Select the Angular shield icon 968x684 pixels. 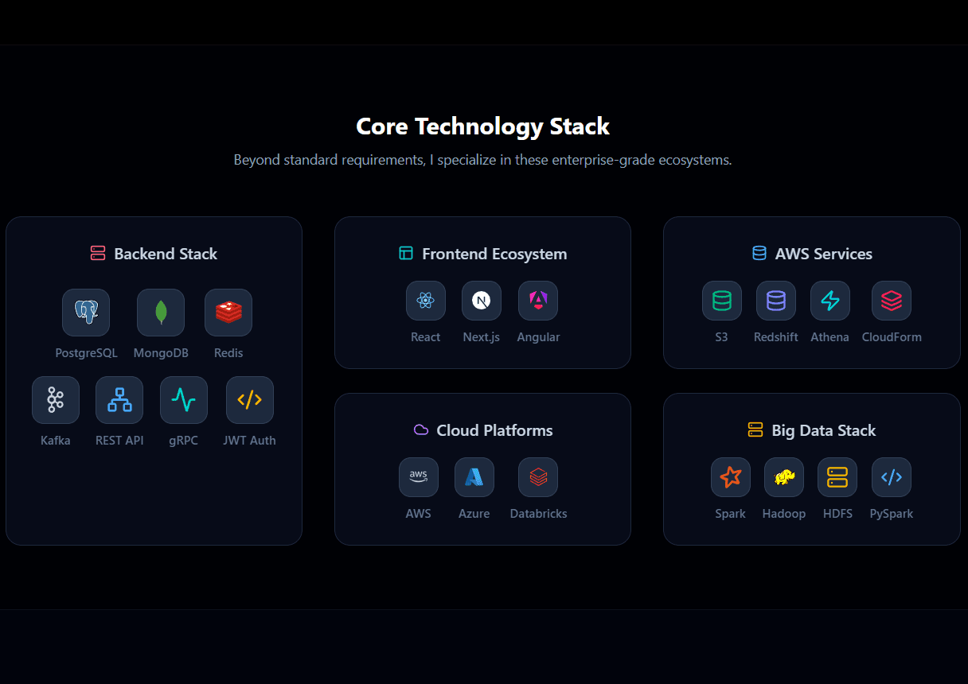(x=538, y=301)
